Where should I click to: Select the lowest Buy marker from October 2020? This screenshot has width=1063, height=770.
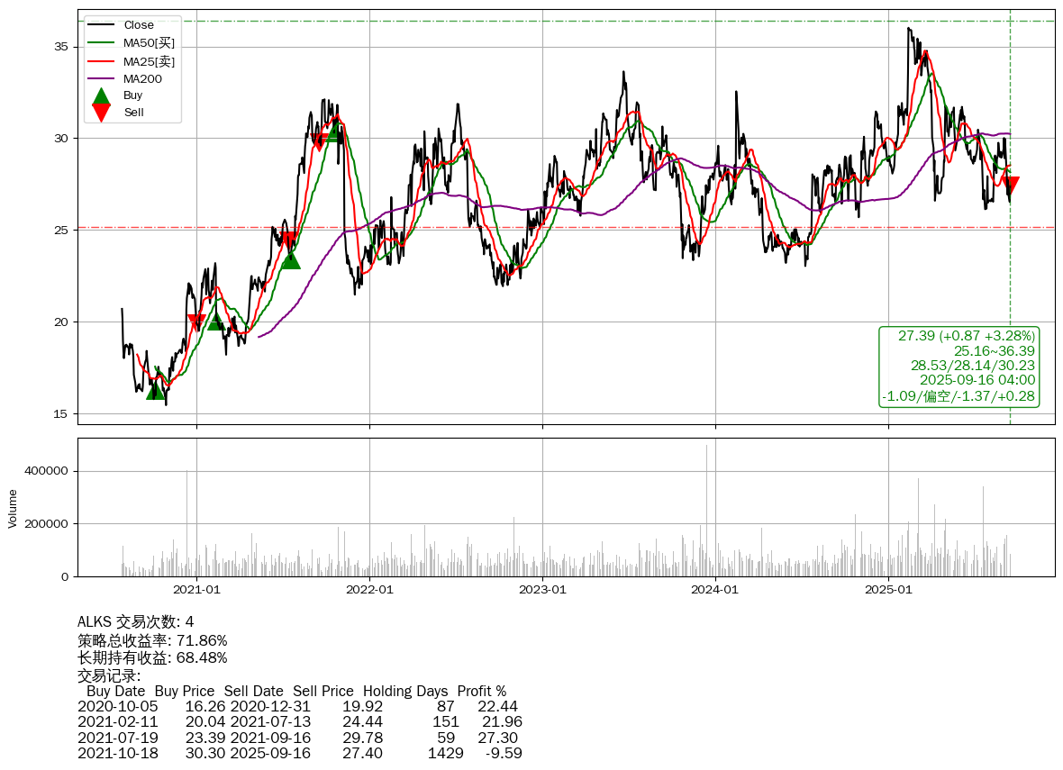[156, 390]
